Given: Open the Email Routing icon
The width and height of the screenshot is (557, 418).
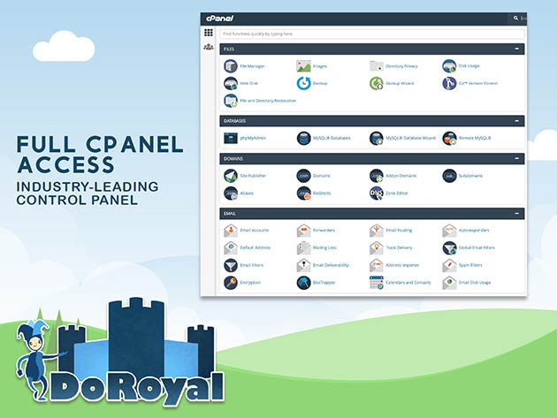Looking at the screenshot, I should tap(376, 231).
